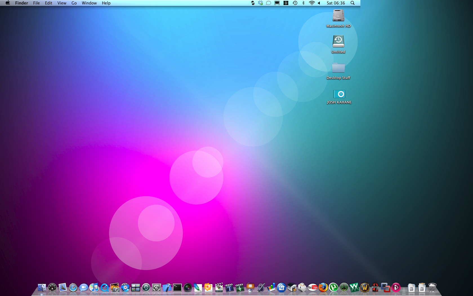The width and height of the screenshot is (473, 296).
Task: Open Terminal from the Dock
Action: 177,288
